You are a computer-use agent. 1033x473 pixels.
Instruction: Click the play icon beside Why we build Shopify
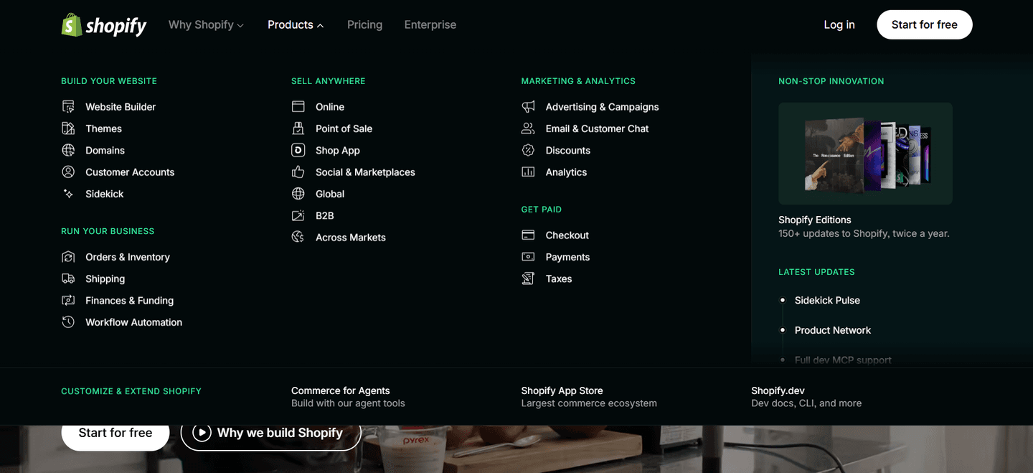click(202, 433)
